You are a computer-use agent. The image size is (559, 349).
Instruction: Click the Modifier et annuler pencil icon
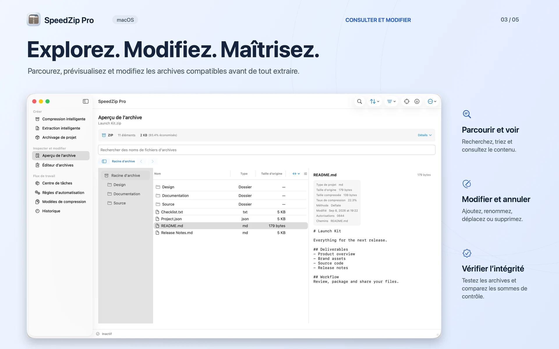click(x=467, y=184)
